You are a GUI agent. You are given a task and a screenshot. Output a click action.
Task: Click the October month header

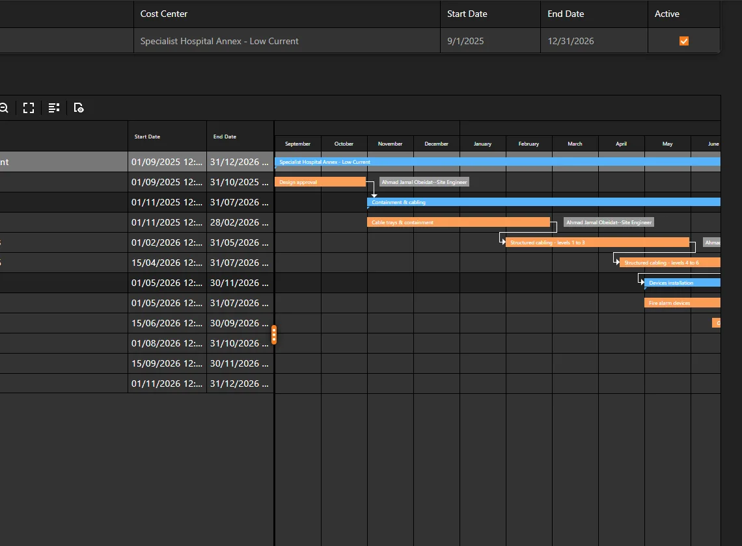point(344,144)
